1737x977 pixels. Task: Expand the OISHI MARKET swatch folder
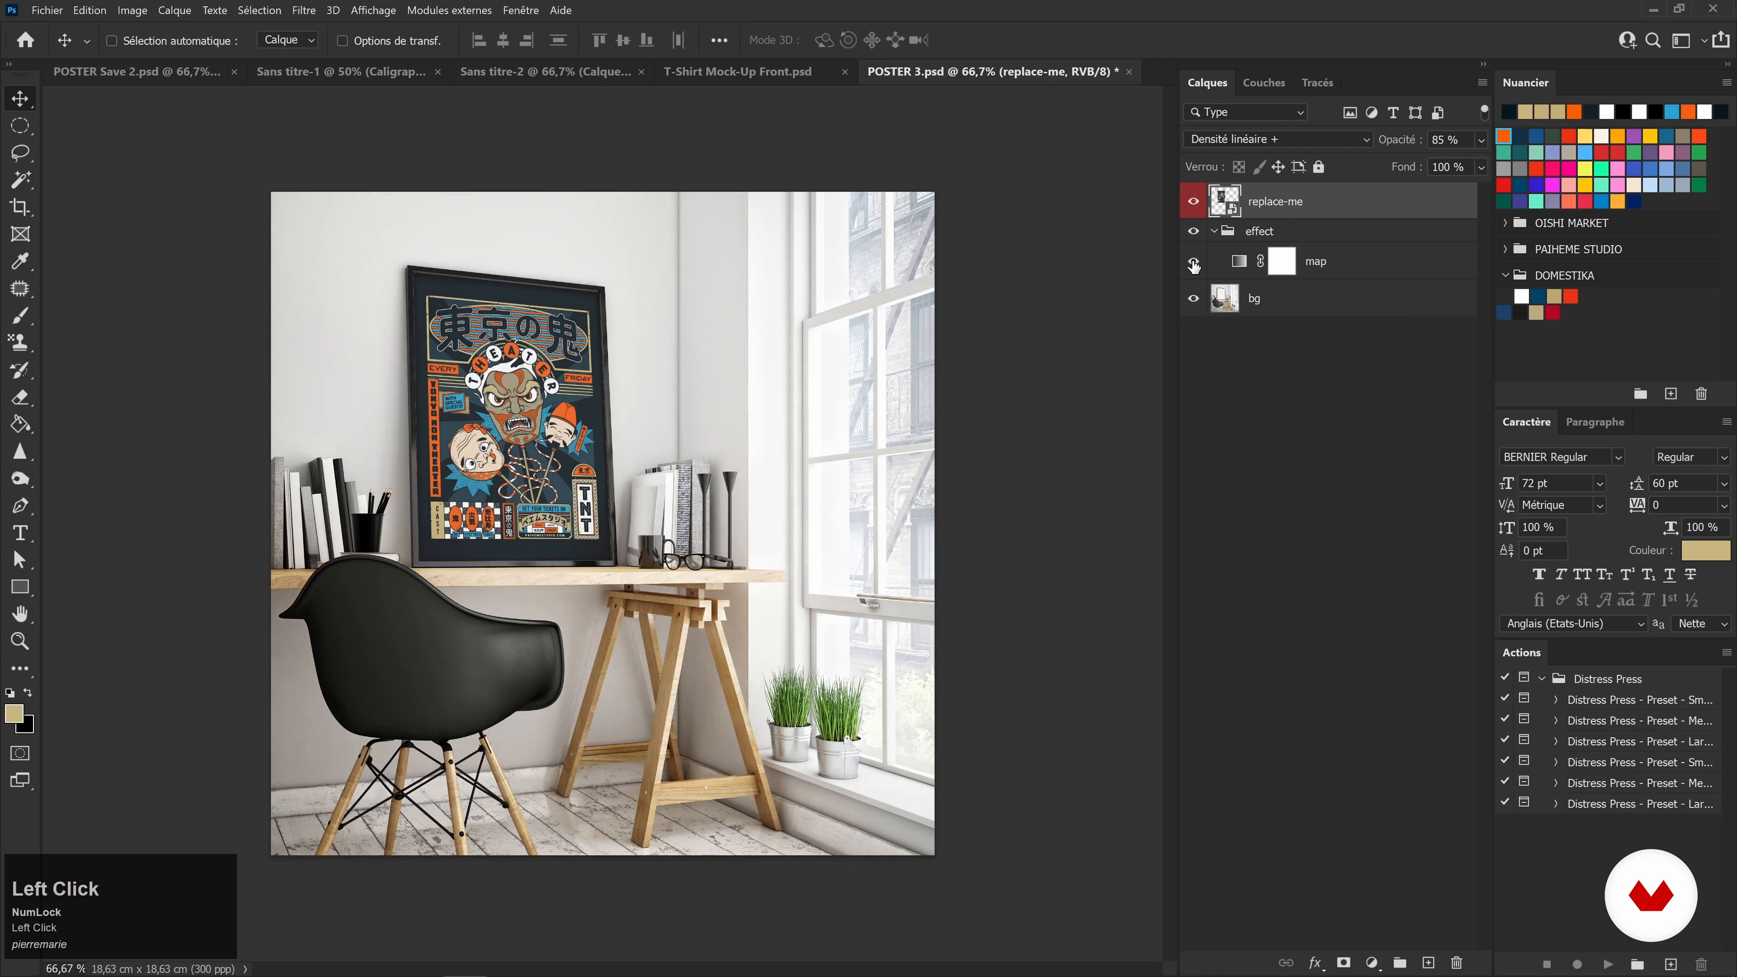[x=1505, y=223]
